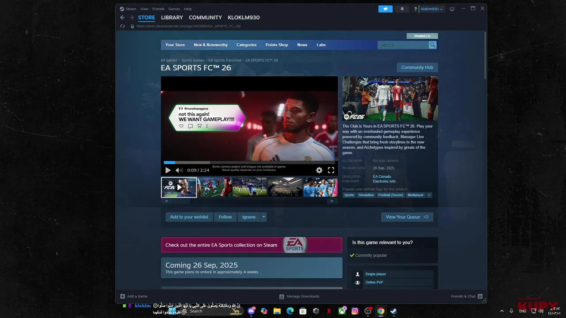Select the STORE tab
Viewport: 566px width, 318px height.
(x=146, y=18)
